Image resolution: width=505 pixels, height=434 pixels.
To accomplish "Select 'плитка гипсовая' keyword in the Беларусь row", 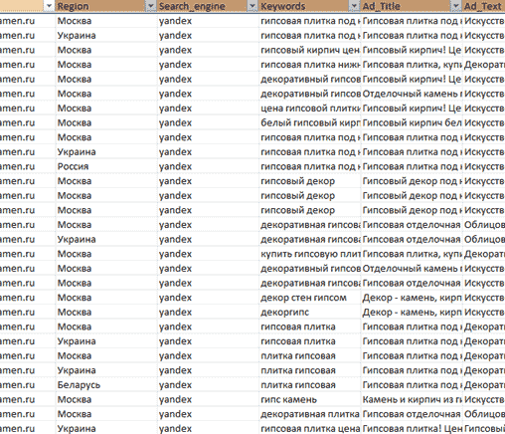I will pos(309,385).
